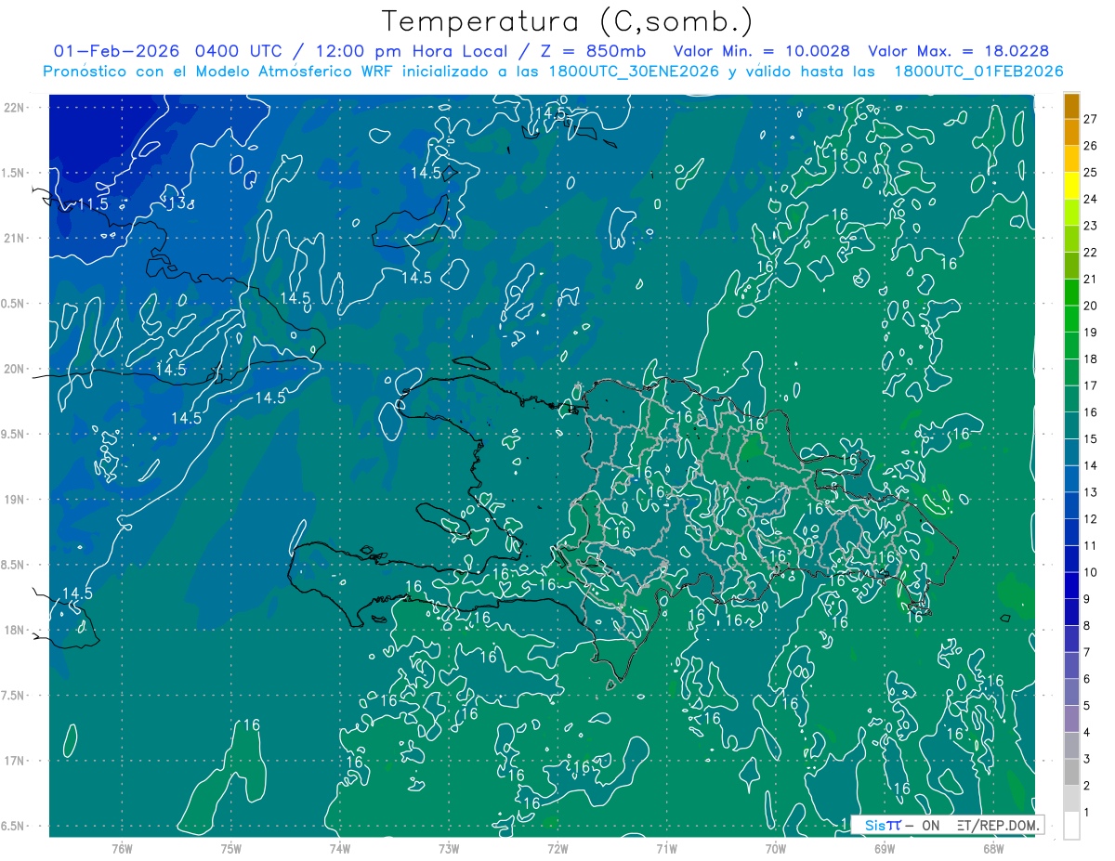The width and height of the screenshot is (1115, 861).
Task: Click the "68W" longitude axis label
Action: 993,848
